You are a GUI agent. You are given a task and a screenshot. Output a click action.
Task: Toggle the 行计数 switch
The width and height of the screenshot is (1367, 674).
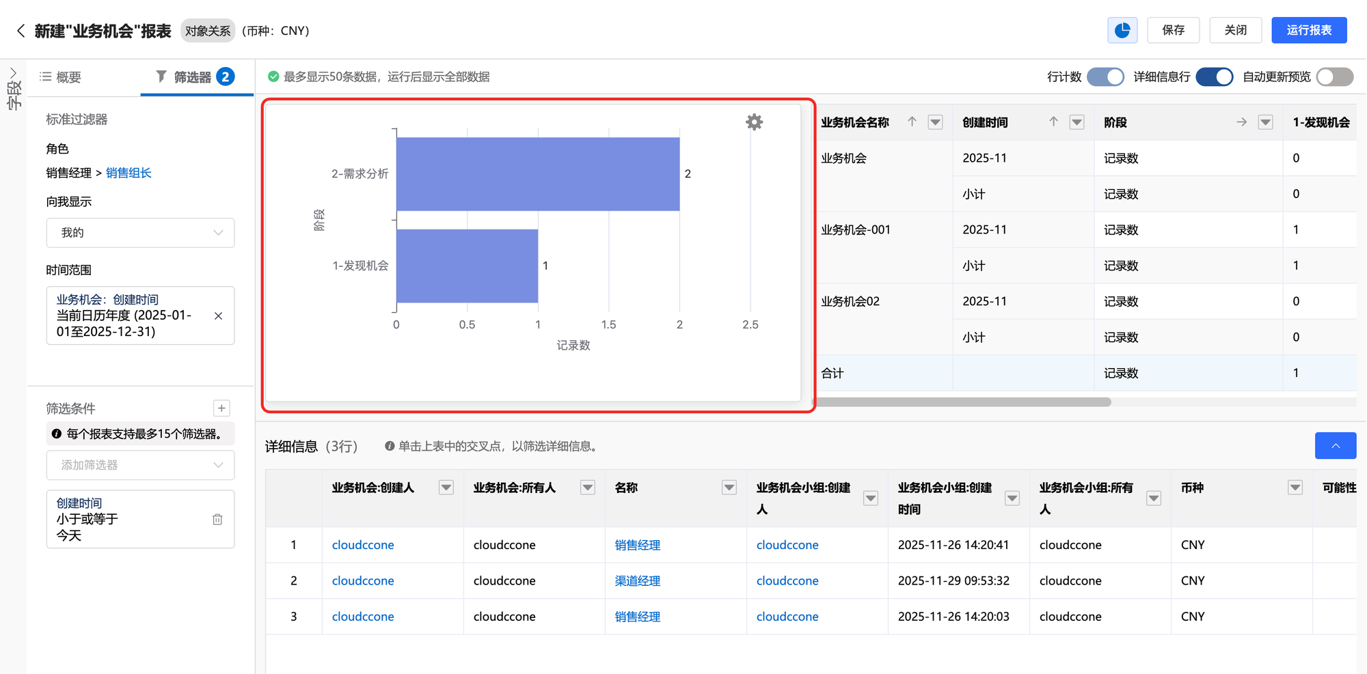tap(1105, 77)
